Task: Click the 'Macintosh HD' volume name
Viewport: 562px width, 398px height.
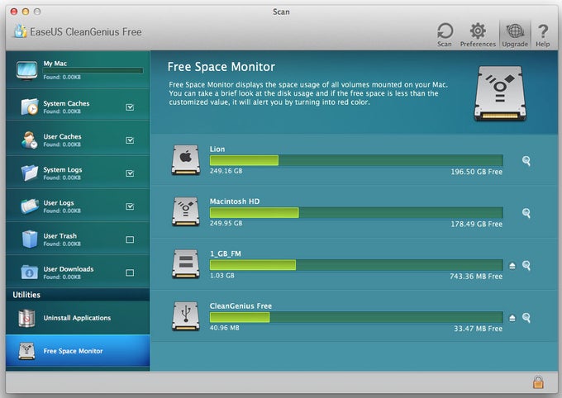Action: (x=235, y=201)
